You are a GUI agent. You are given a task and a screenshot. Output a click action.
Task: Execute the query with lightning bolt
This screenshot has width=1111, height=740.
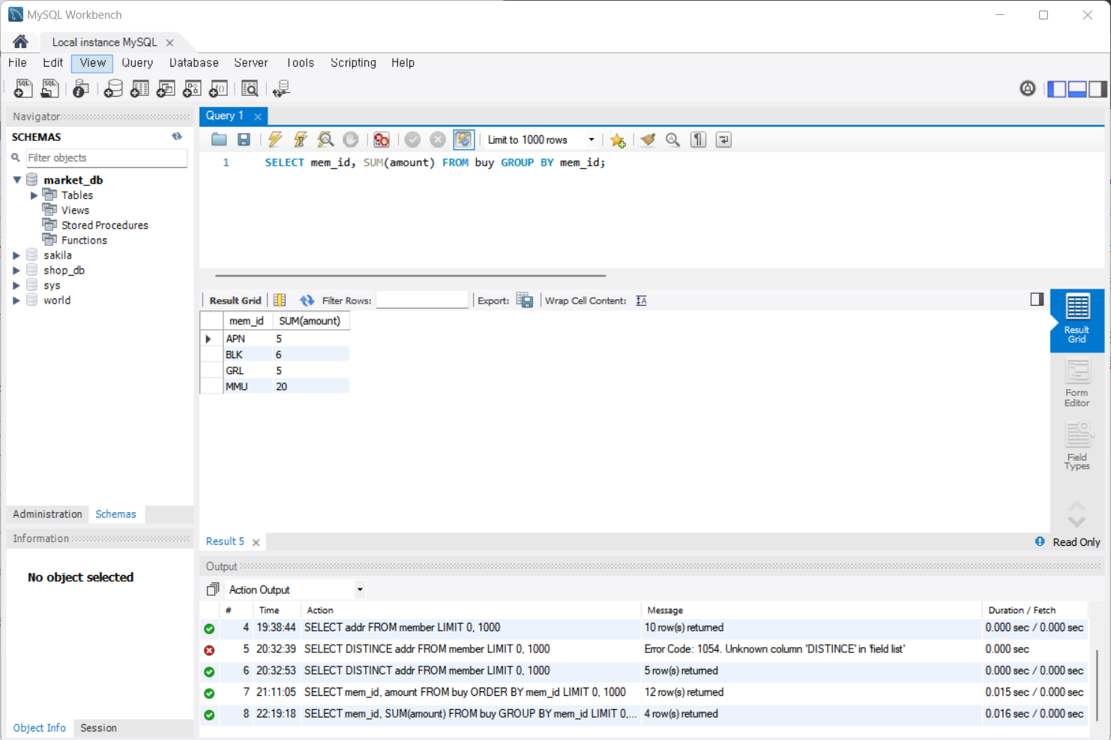click(x=275, y=139)
